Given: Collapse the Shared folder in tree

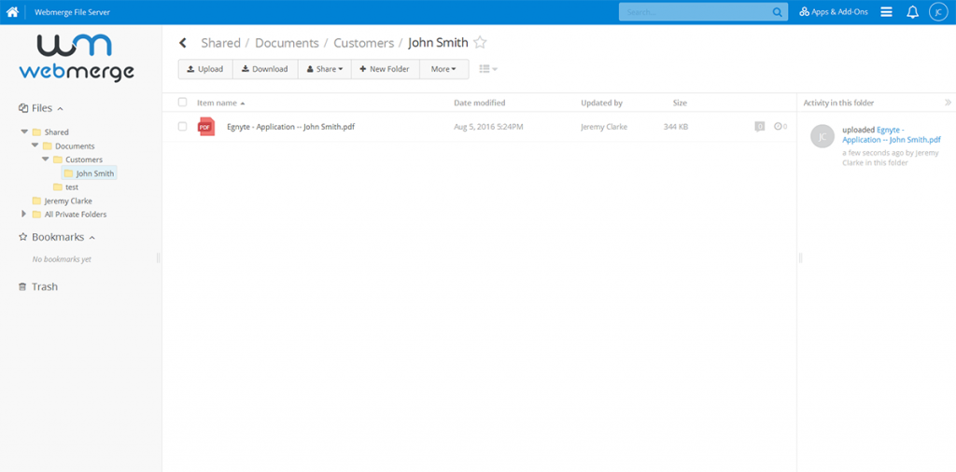Looking at the screenshot, I should coord(24,132).
